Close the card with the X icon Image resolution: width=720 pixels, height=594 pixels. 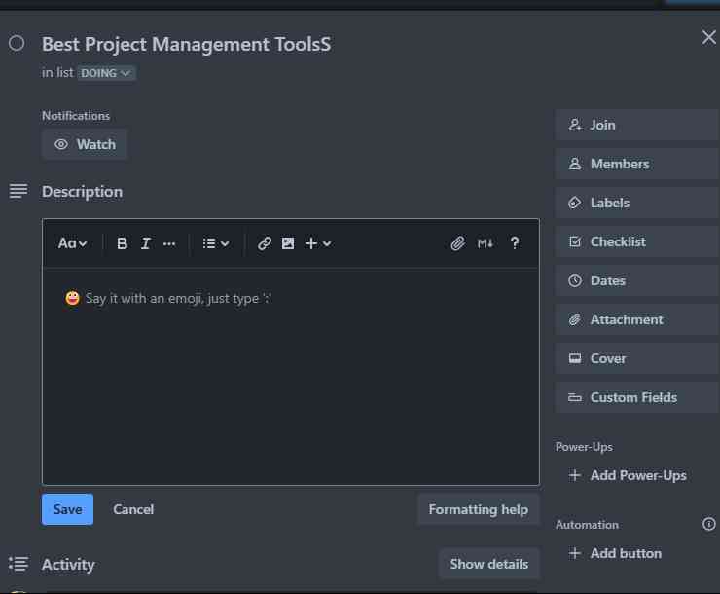tap(708, 37)
